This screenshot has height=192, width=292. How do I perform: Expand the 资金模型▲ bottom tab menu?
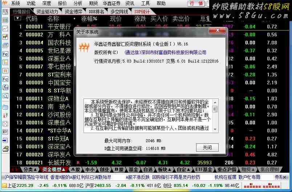click(54, 169)
